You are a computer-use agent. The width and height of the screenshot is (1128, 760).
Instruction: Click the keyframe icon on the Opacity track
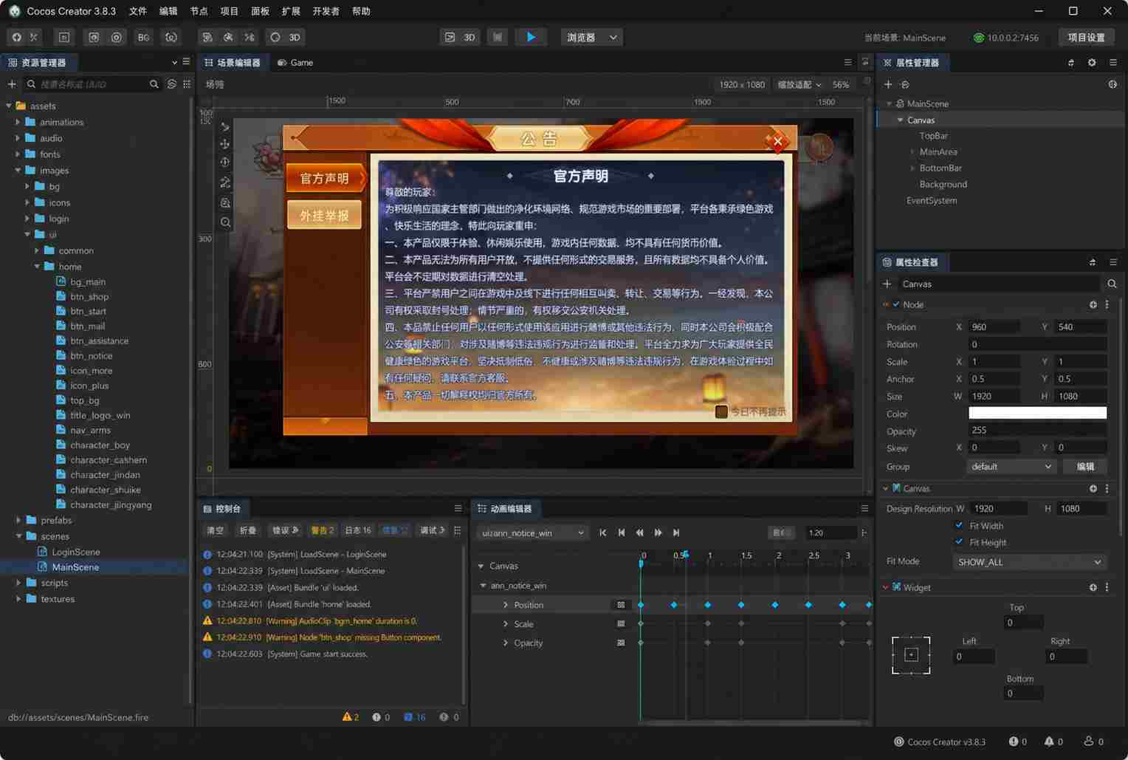[x=621, y=643]
